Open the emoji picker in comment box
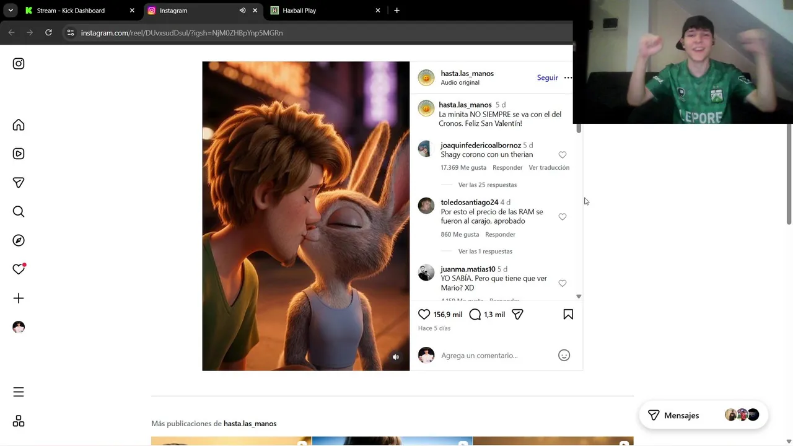Screen dimensions: 793x446 tap(564, 356)
